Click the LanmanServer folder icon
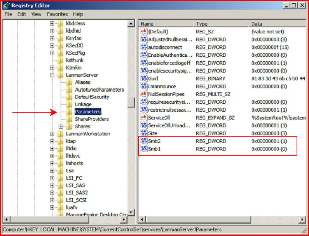Viewport: 309px width, 236px height. pyautogui.click(x=60, y=75)
